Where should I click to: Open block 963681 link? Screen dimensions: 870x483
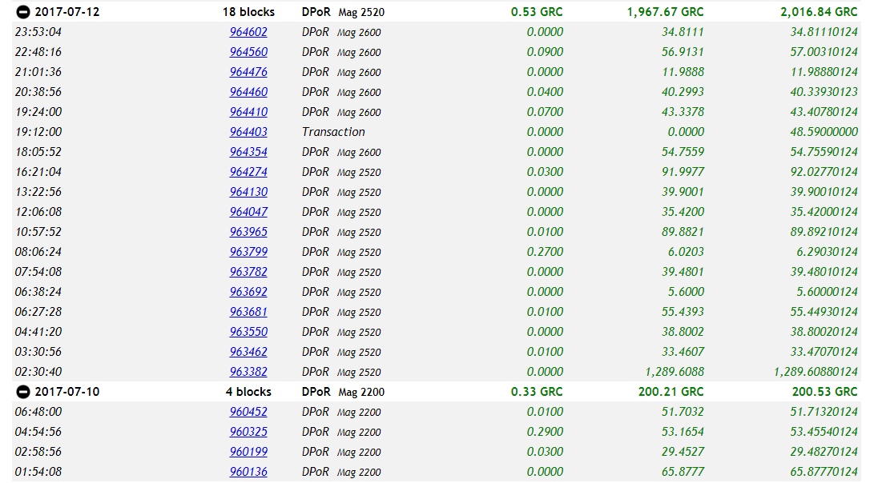248,312
